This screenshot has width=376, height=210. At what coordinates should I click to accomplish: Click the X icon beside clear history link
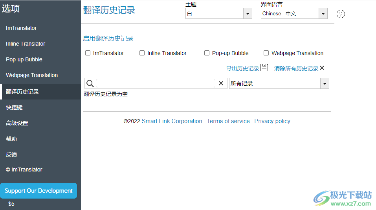322,68
